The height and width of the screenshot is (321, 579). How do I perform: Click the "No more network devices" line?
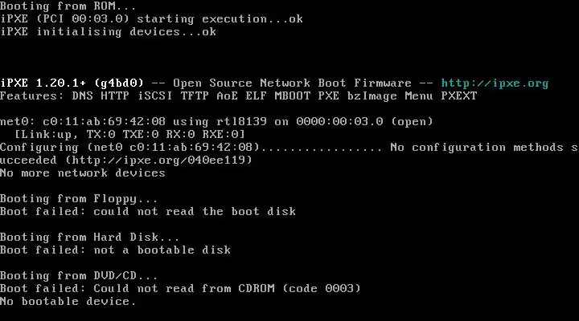coord(83,173)
